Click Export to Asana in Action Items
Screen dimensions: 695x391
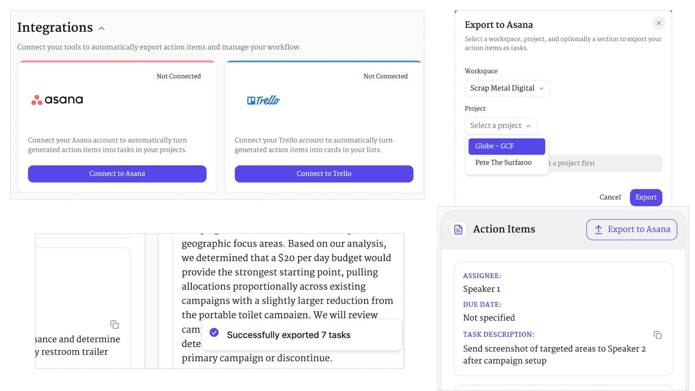point(632,230)
